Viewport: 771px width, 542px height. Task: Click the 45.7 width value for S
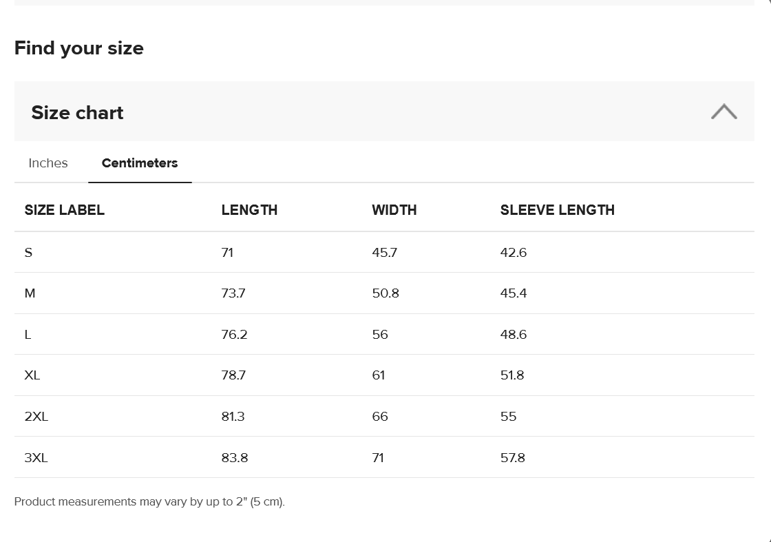coord(384,253)
